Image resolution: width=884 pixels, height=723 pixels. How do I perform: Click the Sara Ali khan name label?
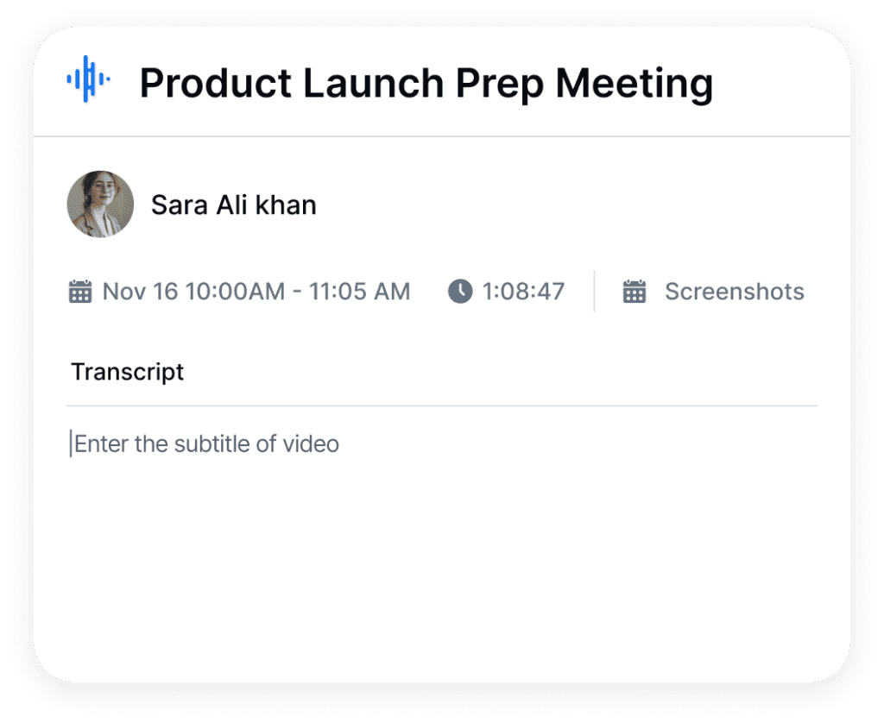(233, 205)
